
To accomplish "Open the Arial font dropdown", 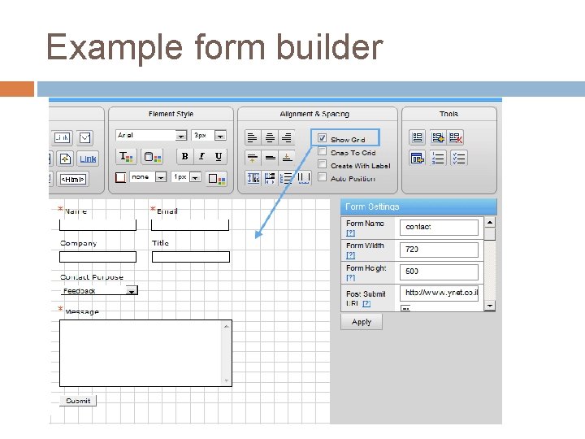I will (181, 136).
